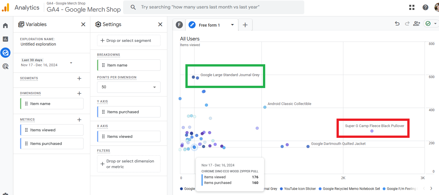Image resolution: width=439 pixels, height=195 pixels.
Task: Click the highlighted Chrome Dino Eco Wood data point
Action: pos(194,147)
